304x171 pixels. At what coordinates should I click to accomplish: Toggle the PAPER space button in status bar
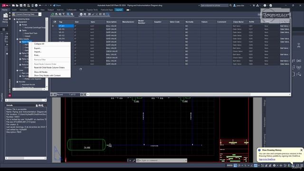(229, 166)
